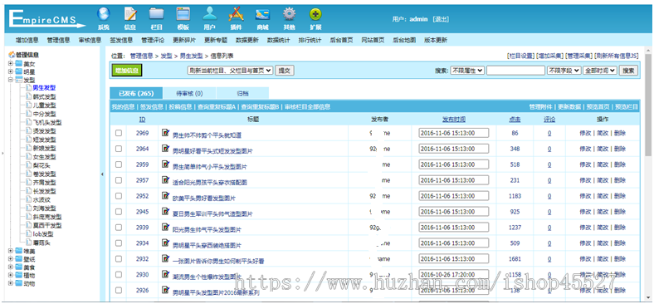This screenshot has height=304, width=654.
Task: Open article 欧美平头男好看发型图片
Action: point(204,198)
